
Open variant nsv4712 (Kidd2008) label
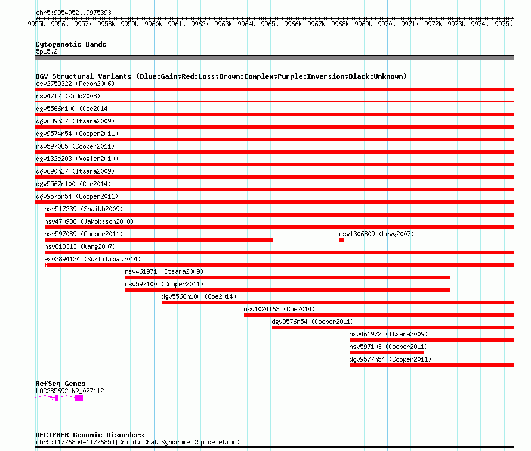click(x=68, y=96)
